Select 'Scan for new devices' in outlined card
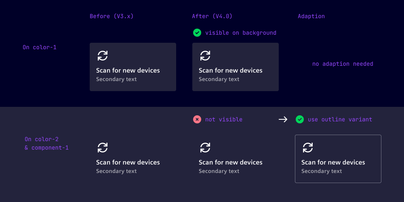 pyautogui.click(x=333, y=162)
